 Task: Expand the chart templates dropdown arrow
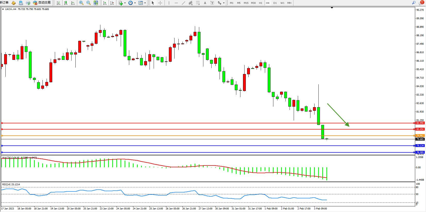145,3
